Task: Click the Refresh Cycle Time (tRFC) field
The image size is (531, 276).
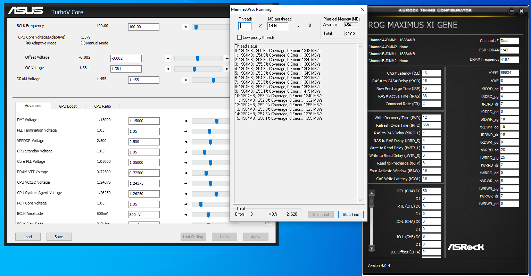Action: click(x=431, y=125)
